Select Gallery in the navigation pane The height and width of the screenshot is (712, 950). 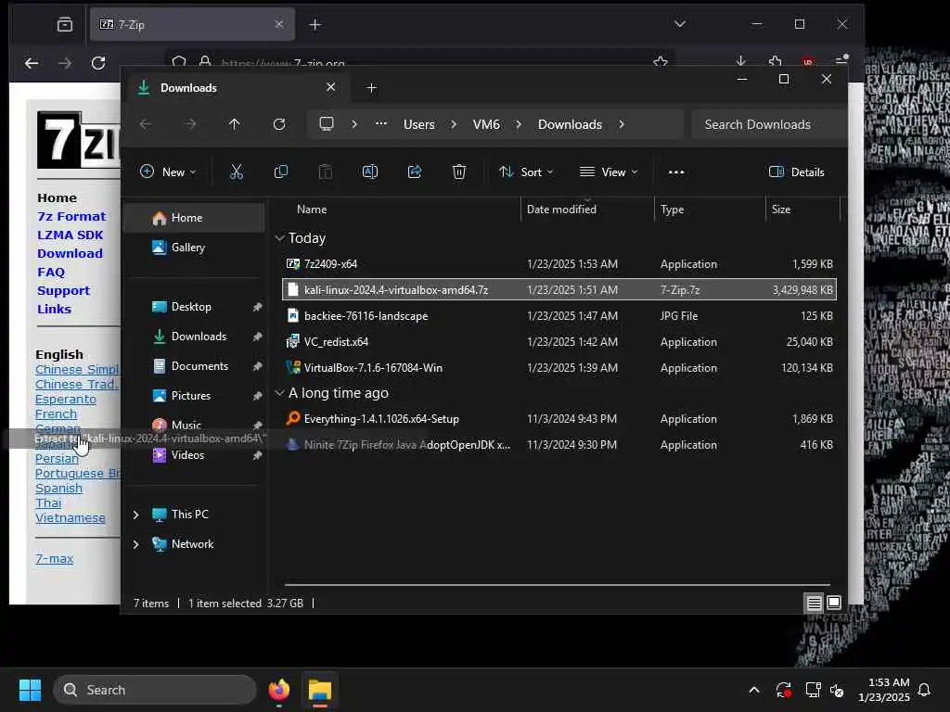coord(195,247)
